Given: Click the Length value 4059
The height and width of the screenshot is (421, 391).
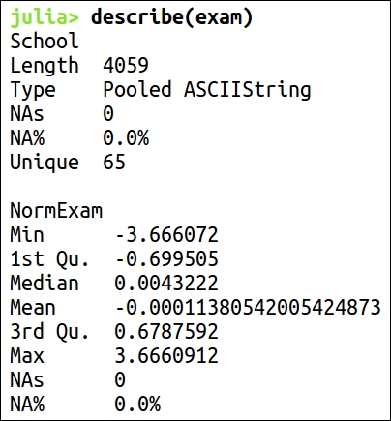Looking at the screenshot, I should (x=126, y=65).
